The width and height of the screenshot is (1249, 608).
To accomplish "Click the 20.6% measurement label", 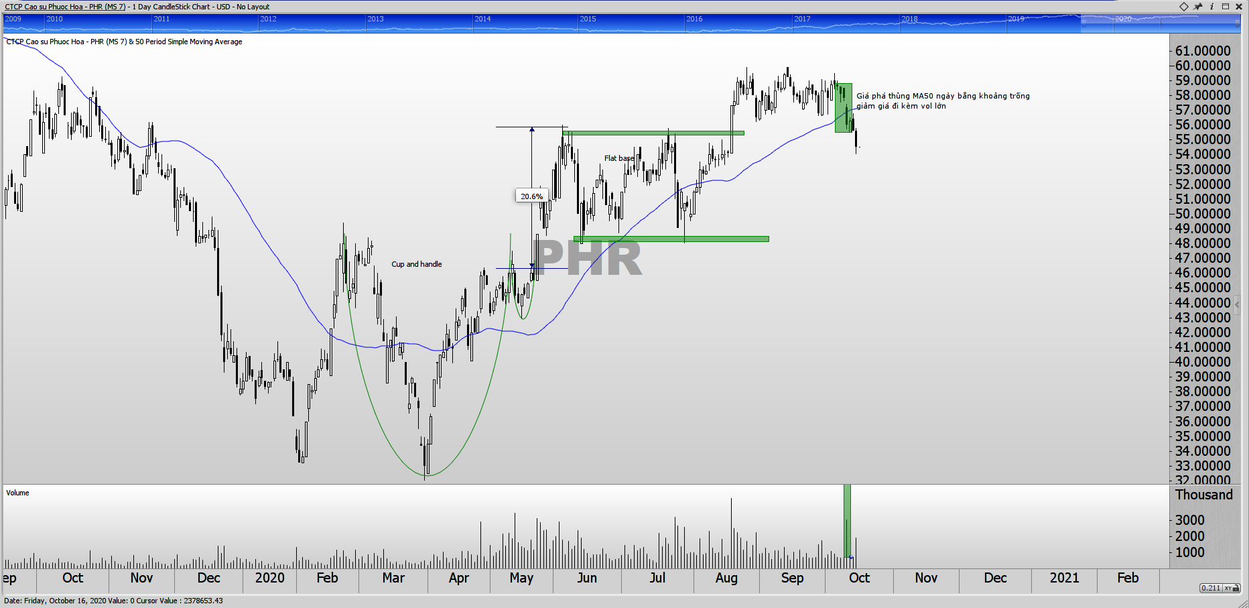I will [531, 196].
